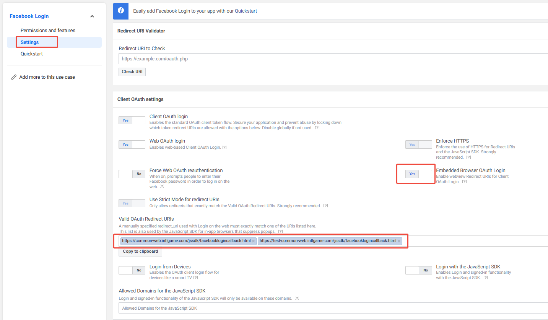
Task: Open help tooltip for Client OAuth login
Action: pos(317,128)
